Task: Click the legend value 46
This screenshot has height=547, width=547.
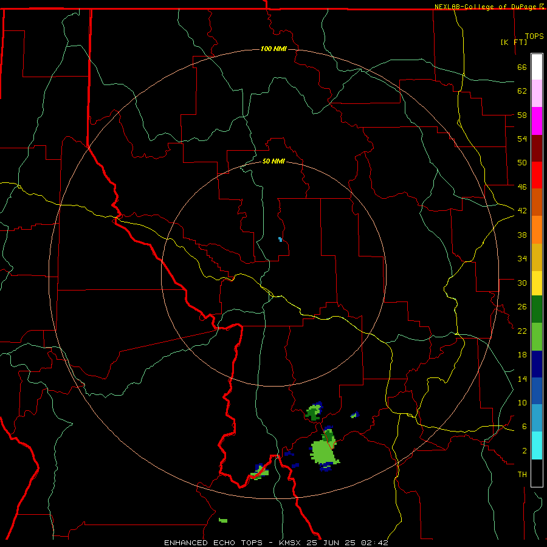Action: (x=522, y=187)
